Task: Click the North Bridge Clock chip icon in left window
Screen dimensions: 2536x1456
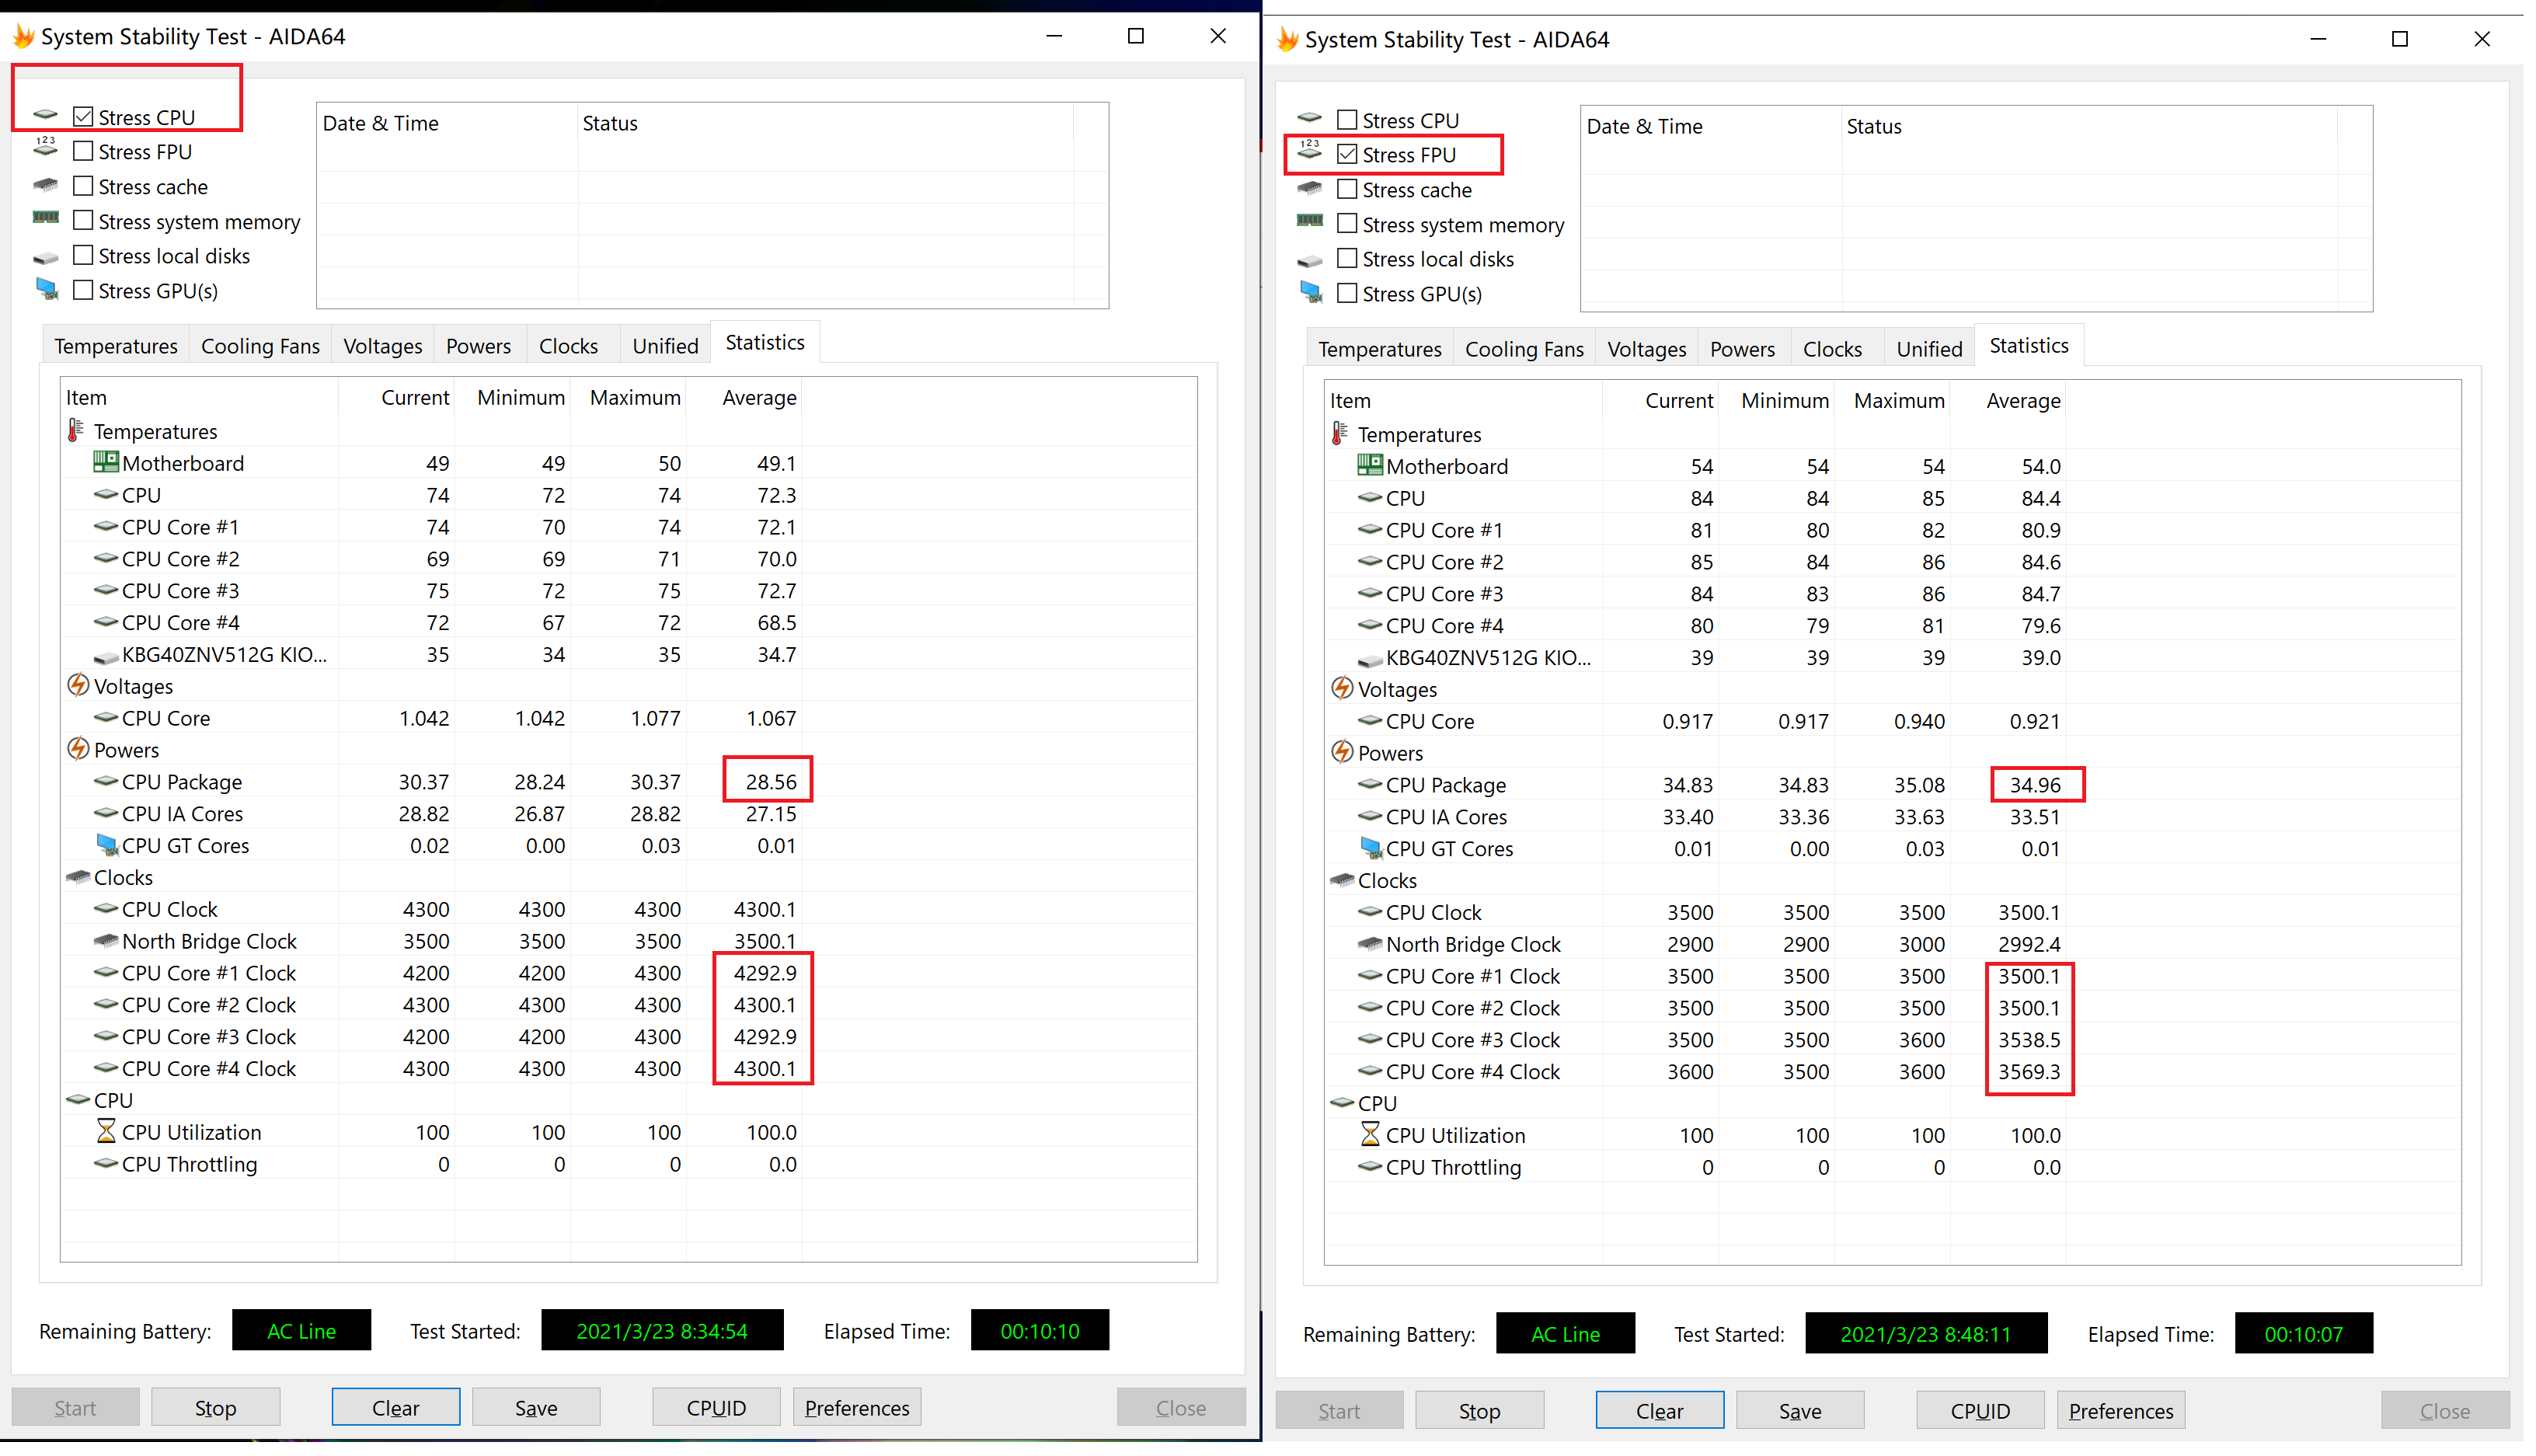Action: (106, 942)
